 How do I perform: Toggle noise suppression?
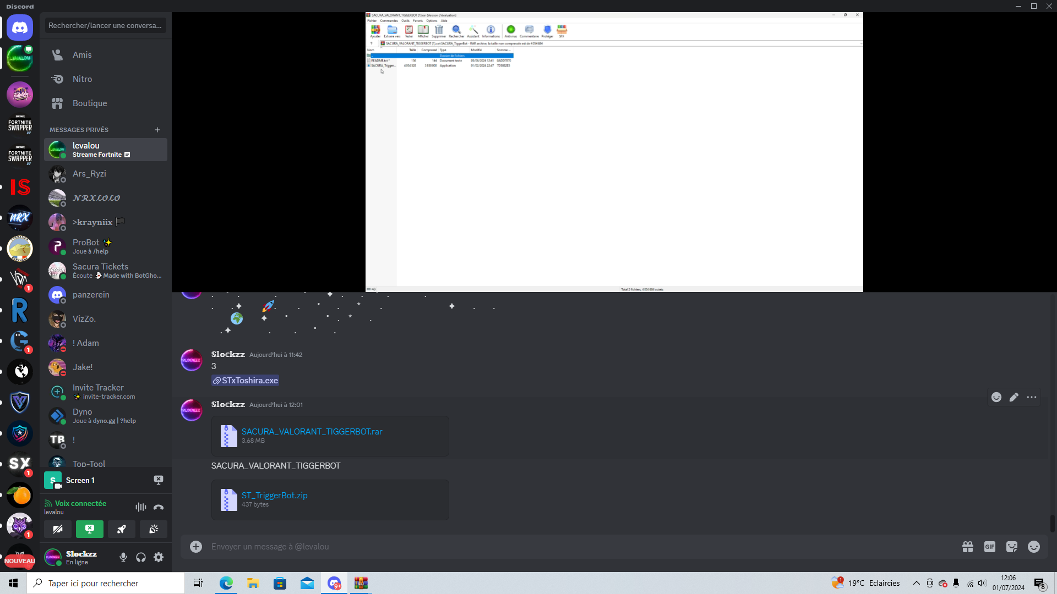point(141,507)
